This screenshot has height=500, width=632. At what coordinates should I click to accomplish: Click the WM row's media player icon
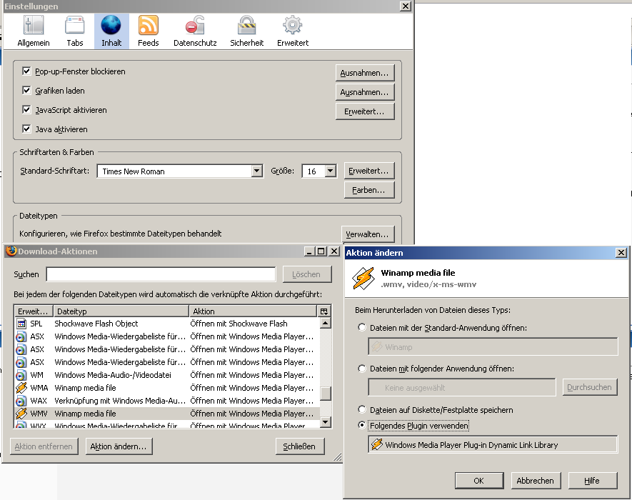[x=21, y=375]
